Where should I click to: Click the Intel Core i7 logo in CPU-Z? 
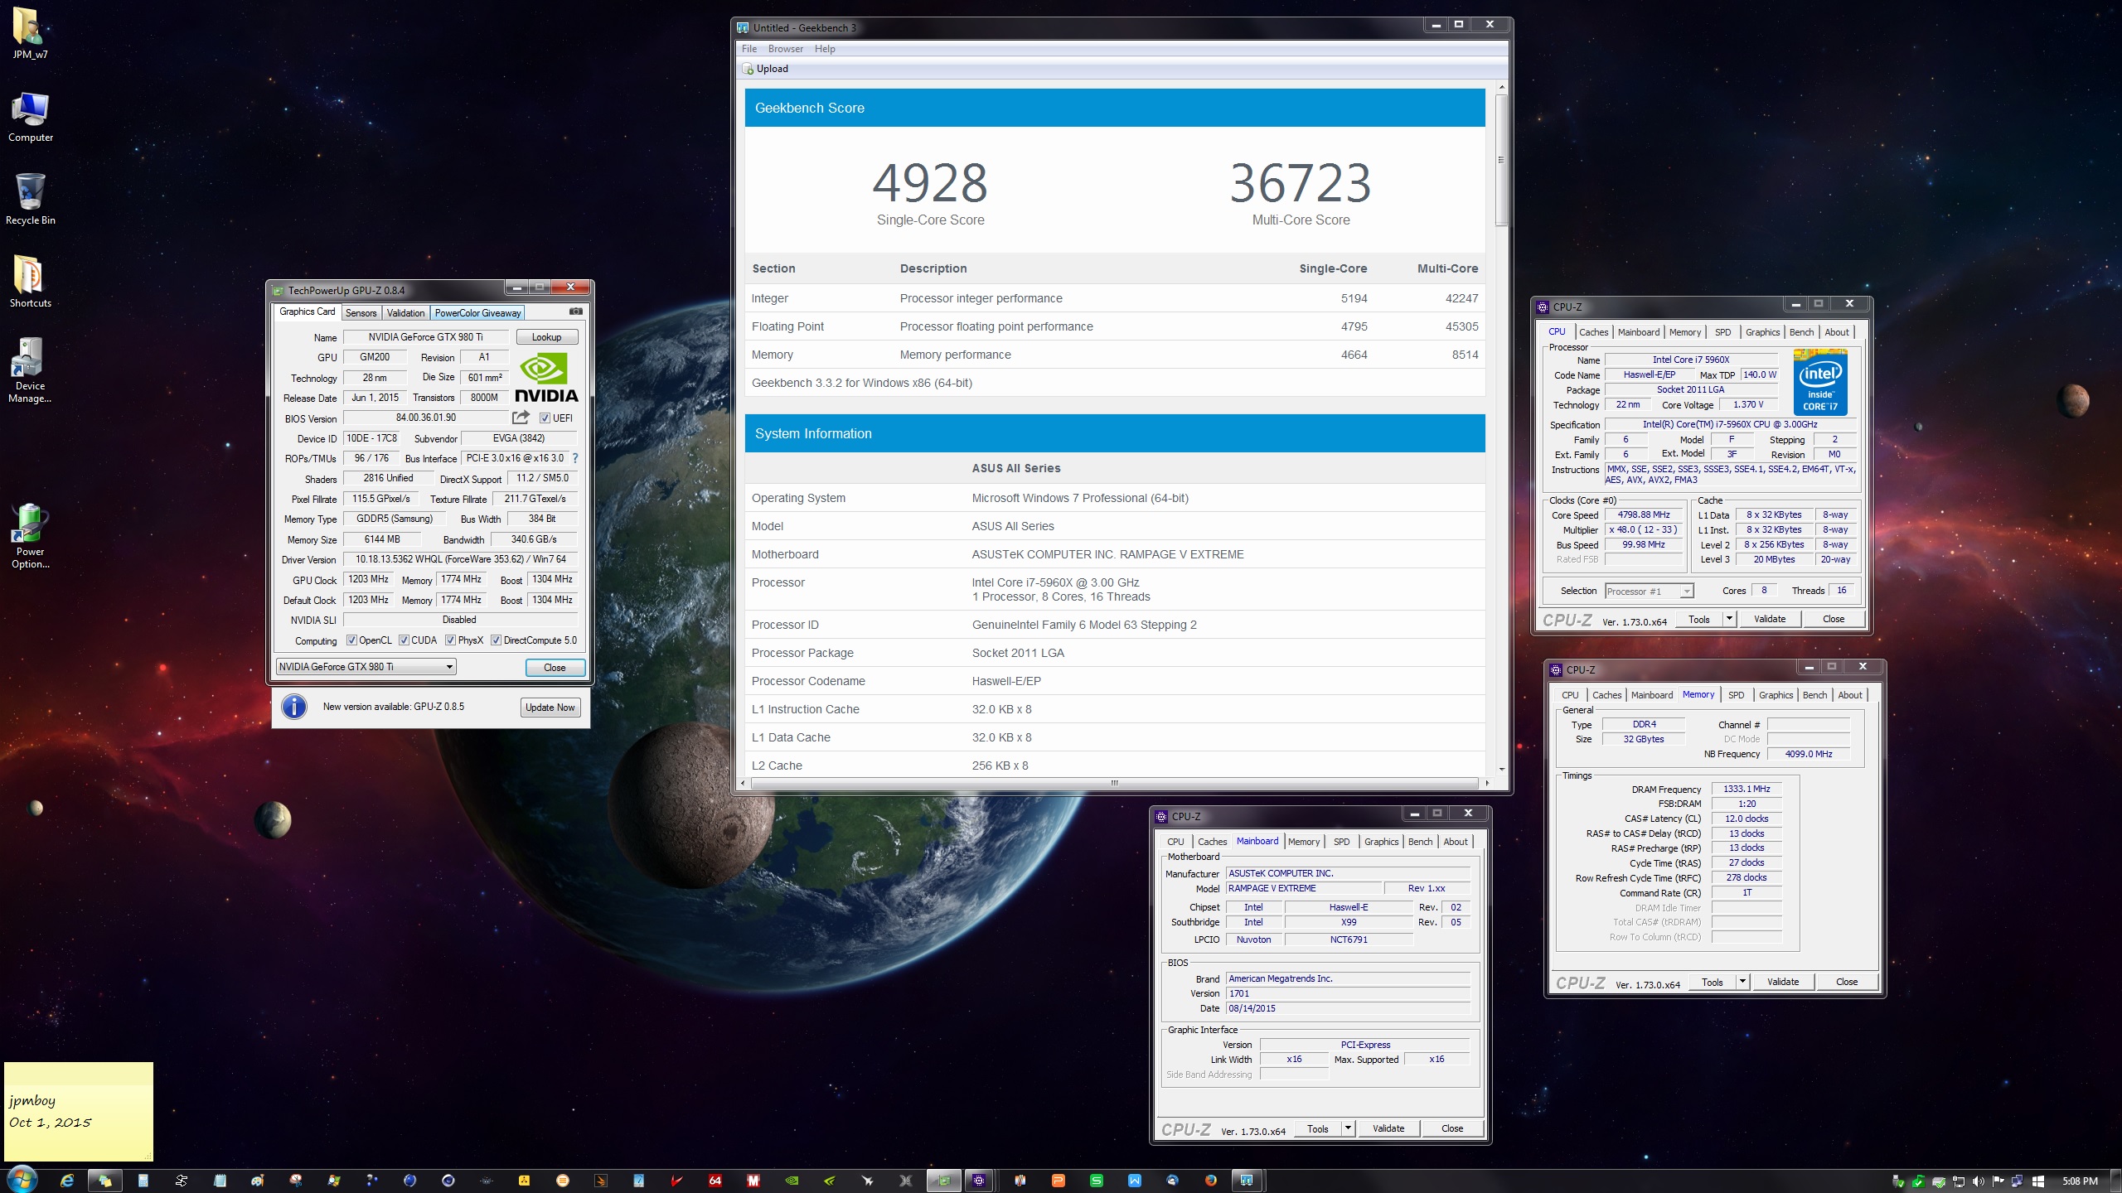(x=1820, y=382)
